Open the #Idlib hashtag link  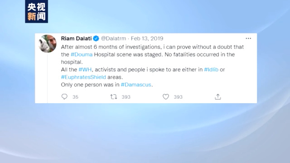211,69
